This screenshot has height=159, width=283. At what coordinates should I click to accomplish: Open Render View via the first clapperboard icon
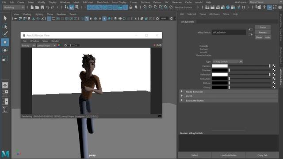tap(207, 8)
